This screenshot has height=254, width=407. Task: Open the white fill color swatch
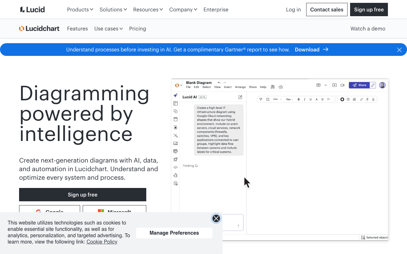coord(336,99)
